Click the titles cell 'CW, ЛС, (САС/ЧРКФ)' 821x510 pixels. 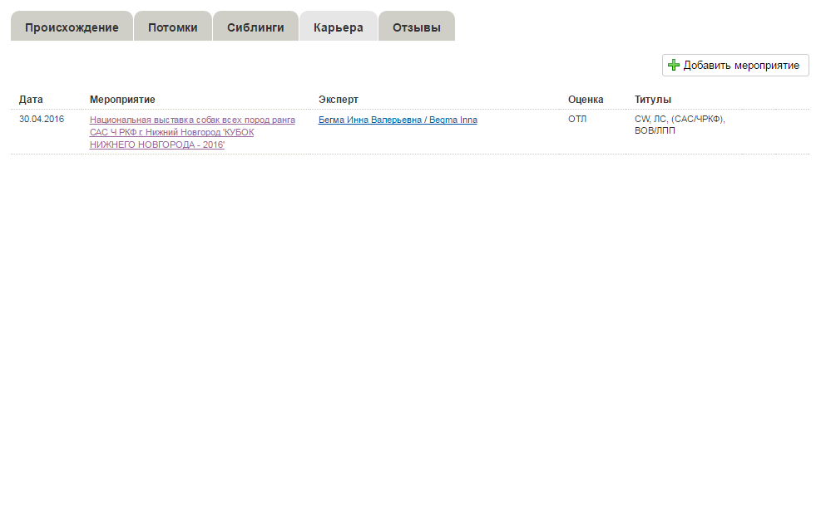[x=680, y=120]
